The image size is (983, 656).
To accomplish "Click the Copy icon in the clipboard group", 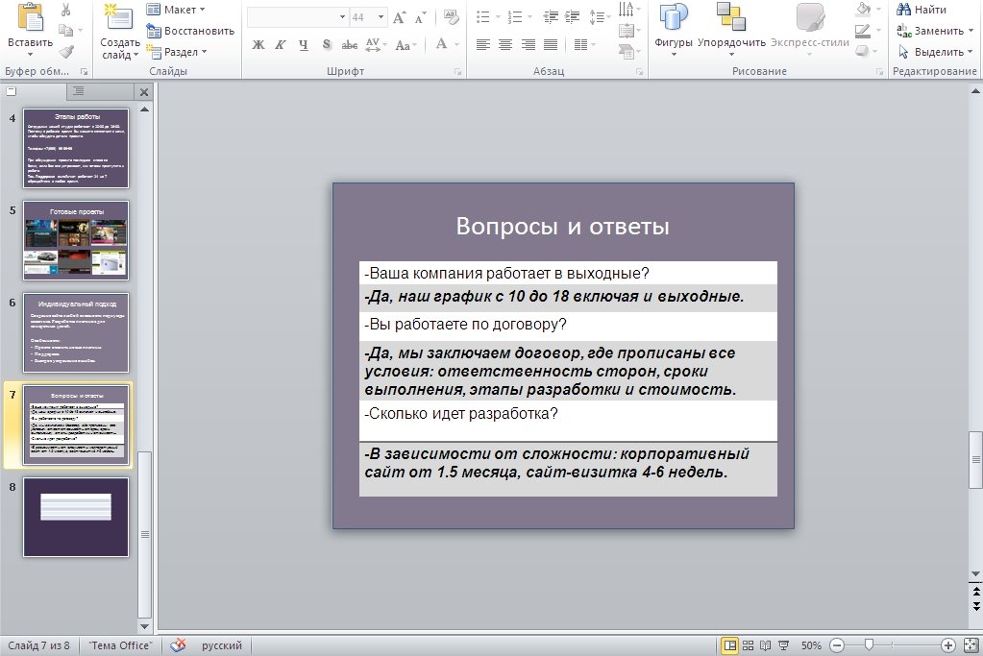I will pyautogui.click(x=65, y=30).
